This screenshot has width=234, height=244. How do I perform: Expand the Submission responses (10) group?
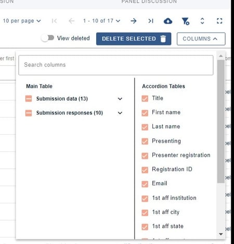click(120, 113)
